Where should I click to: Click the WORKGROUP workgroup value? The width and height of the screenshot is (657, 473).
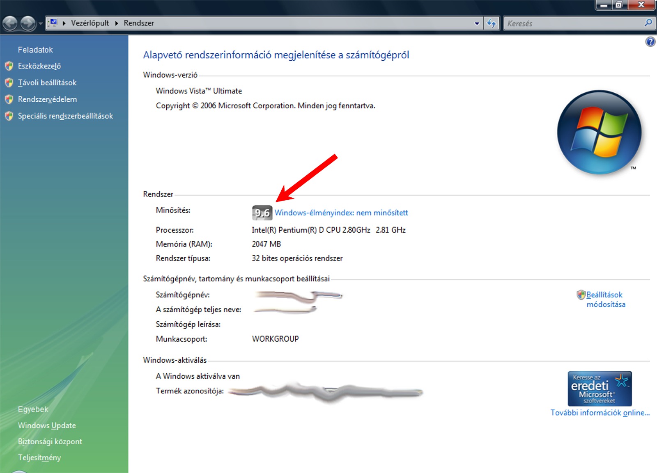tap(275, 339)
